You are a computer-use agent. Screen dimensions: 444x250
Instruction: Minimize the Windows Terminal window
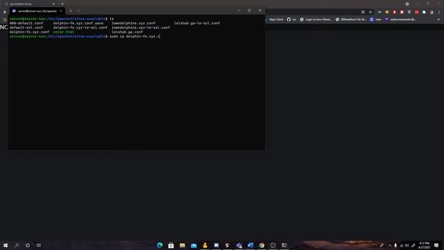point(239,10)
